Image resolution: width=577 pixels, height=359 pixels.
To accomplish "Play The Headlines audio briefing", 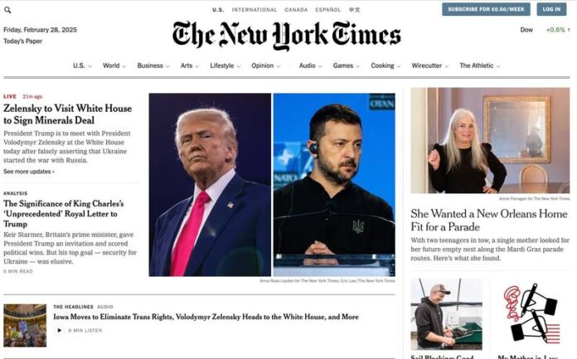I will 59,330.
